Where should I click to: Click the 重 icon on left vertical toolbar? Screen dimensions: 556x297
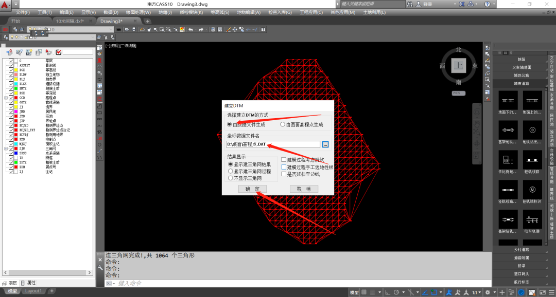click(100, 60)
